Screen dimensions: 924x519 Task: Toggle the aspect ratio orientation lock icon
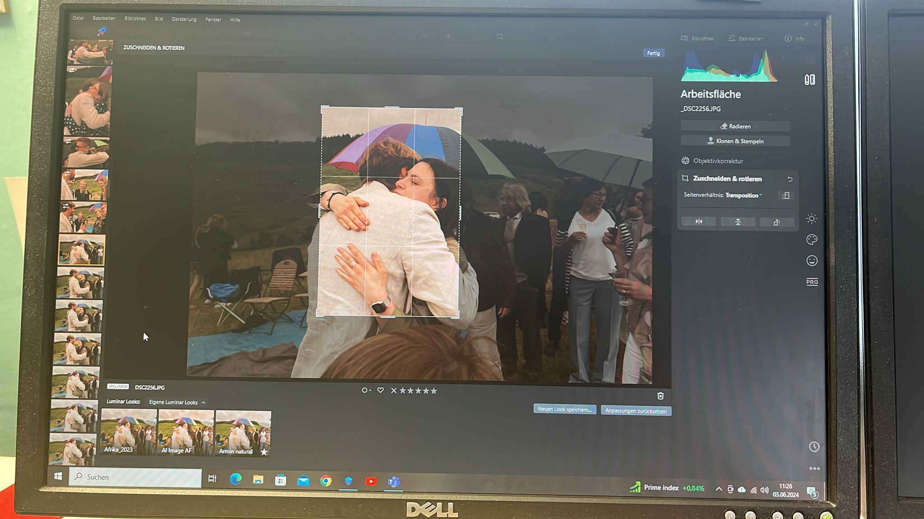[x=785, y=196]
